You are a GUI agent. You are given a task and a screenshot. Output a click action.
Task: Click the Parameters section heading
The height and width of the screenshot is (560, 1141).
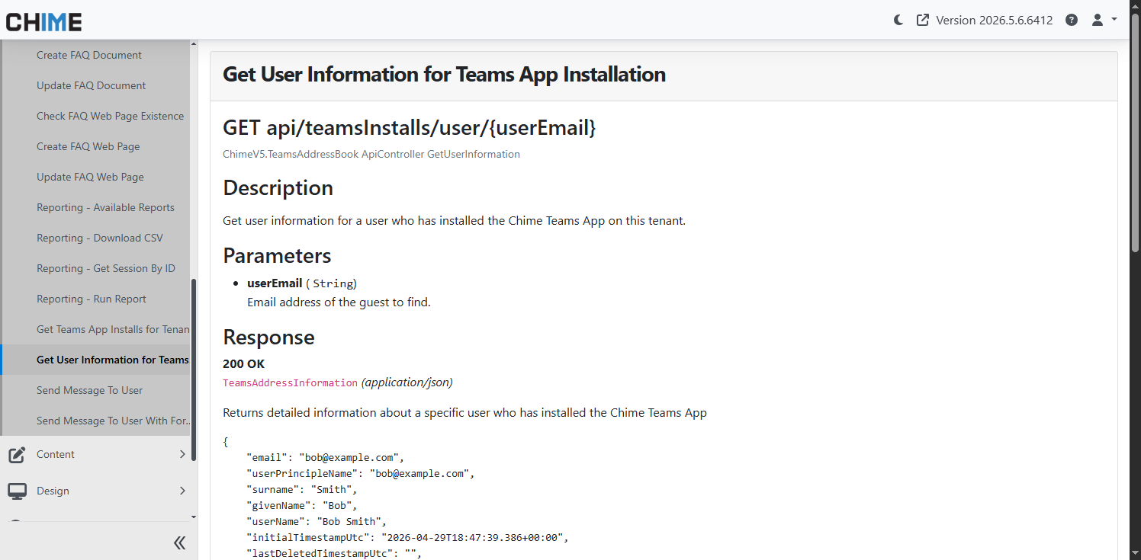[x=277, y=255]
